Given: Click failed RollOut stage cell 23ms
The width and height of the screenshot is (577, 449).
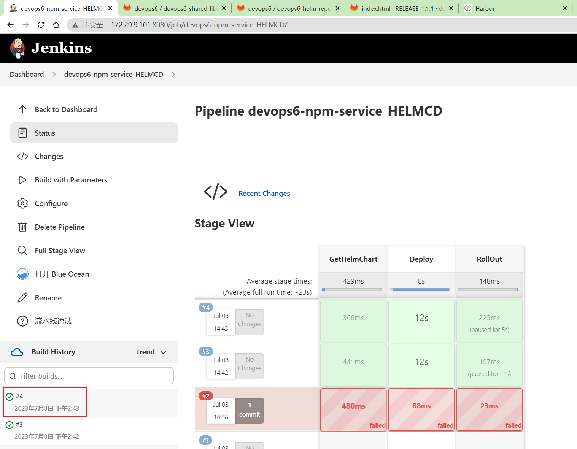Looking at the screenshot, I should pyautogui.click(x=490, y=409).
